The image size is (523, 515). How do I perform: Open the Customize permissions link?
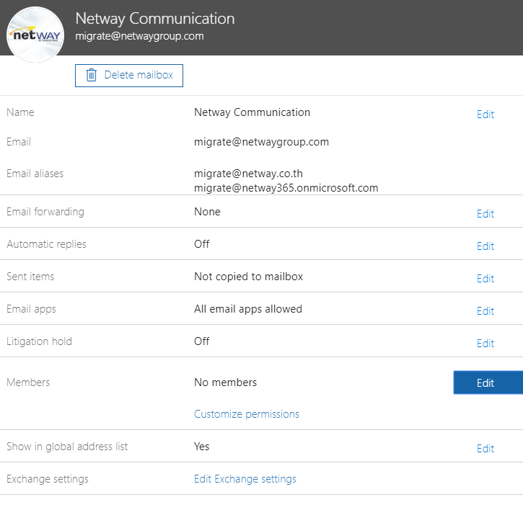[x=246, y=414]
